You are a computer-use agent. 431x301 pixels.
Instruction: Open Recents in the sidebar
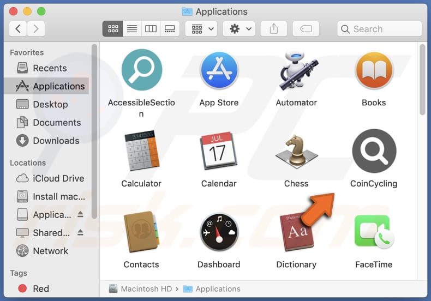tap(46, 68)
